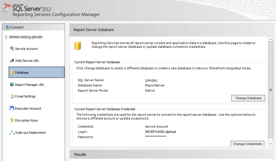Open the Report Manager URL page
The width and height of the screenshot is (276, 161).
(x=30, y=85)
